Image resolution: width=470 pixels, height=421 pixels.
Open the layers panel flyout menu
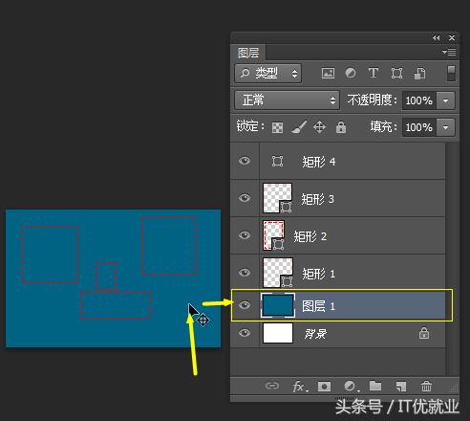pos(449,52)
